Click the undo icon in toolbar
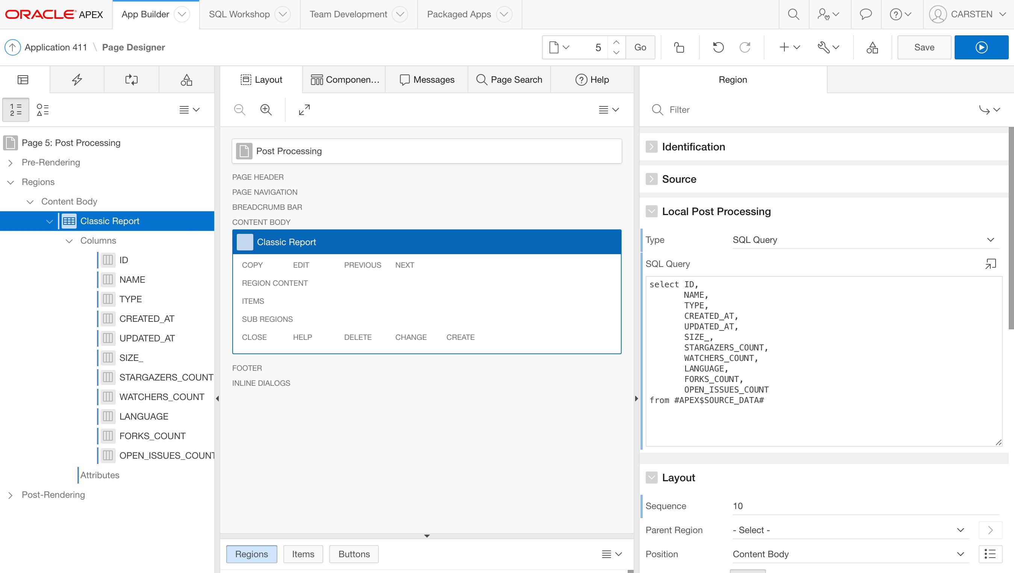 tap(718, 47)
